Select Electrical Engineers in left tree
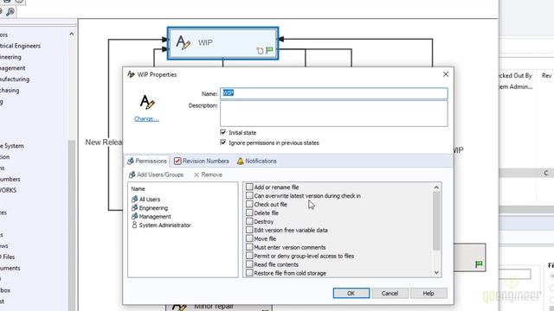 (x=20, y=46)
